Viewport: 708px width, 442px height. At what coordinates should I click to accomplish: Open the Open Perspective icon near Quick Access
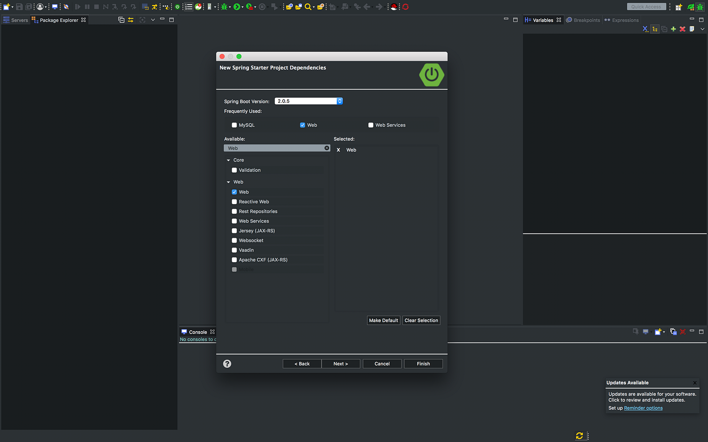[x=679, y=7]
